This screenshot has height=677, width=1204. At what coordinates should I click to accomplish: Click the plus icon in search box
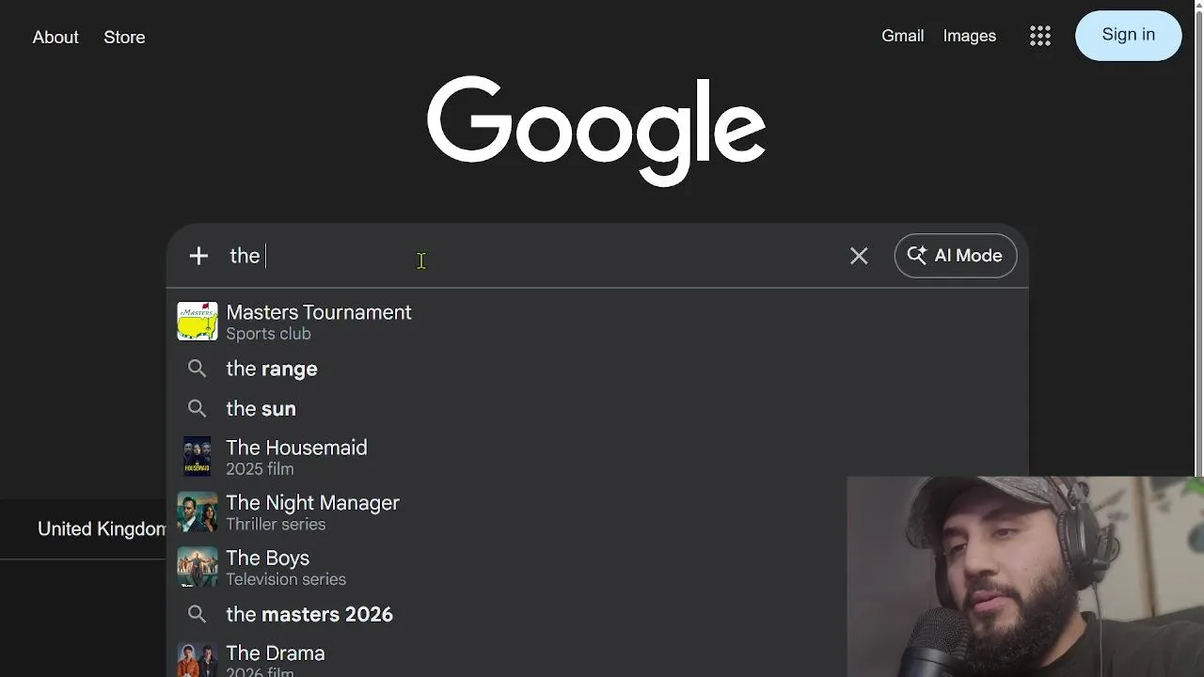tap(198, 256)
